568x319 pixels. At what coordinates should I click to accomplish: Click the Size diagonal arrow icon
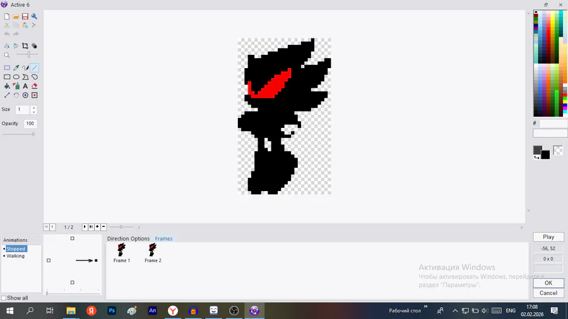(7, 95)
